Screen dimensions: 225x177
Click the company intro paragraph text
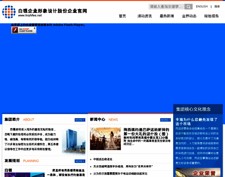coord(32,139)
